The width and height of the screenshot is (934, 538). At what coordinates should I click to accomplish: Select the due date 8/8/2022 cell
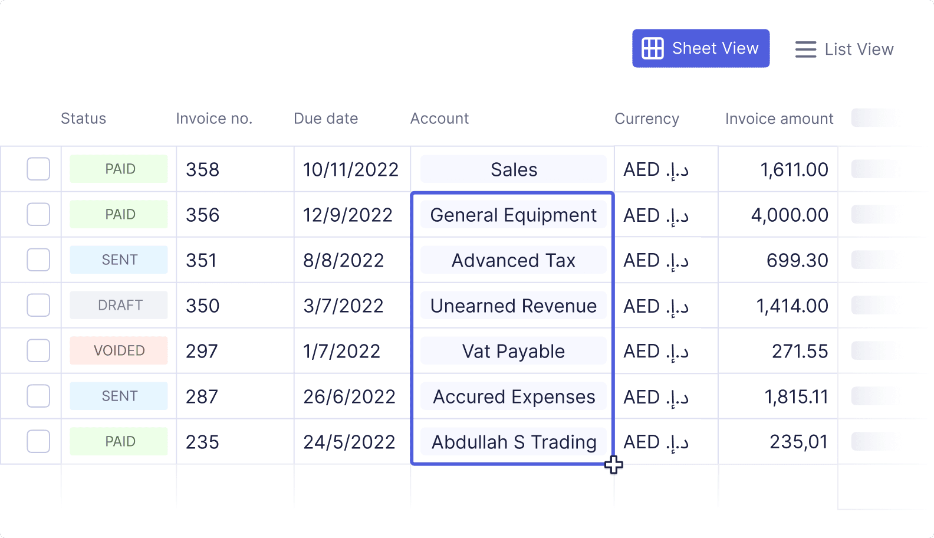pos(344,260)
